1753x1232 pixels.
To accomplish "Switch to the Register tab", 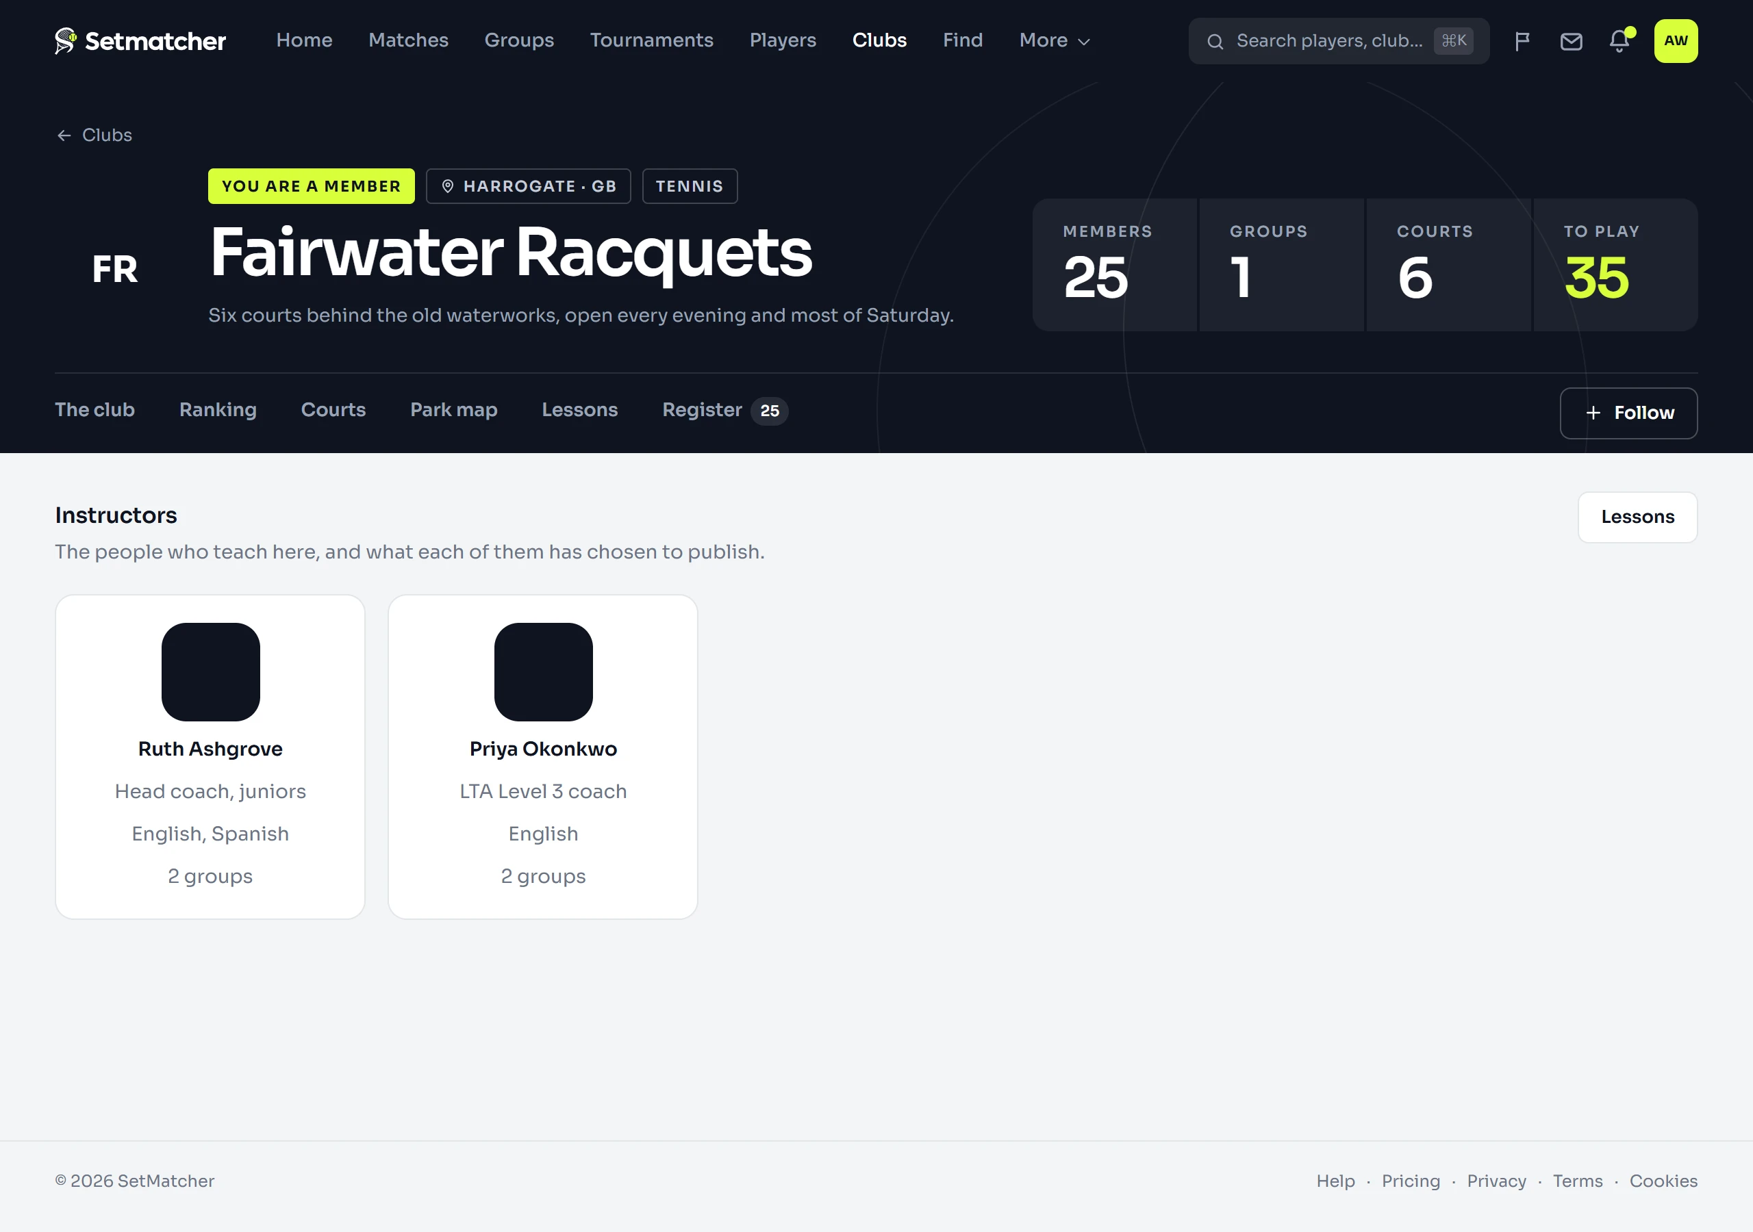I will (x=724, y=410).
